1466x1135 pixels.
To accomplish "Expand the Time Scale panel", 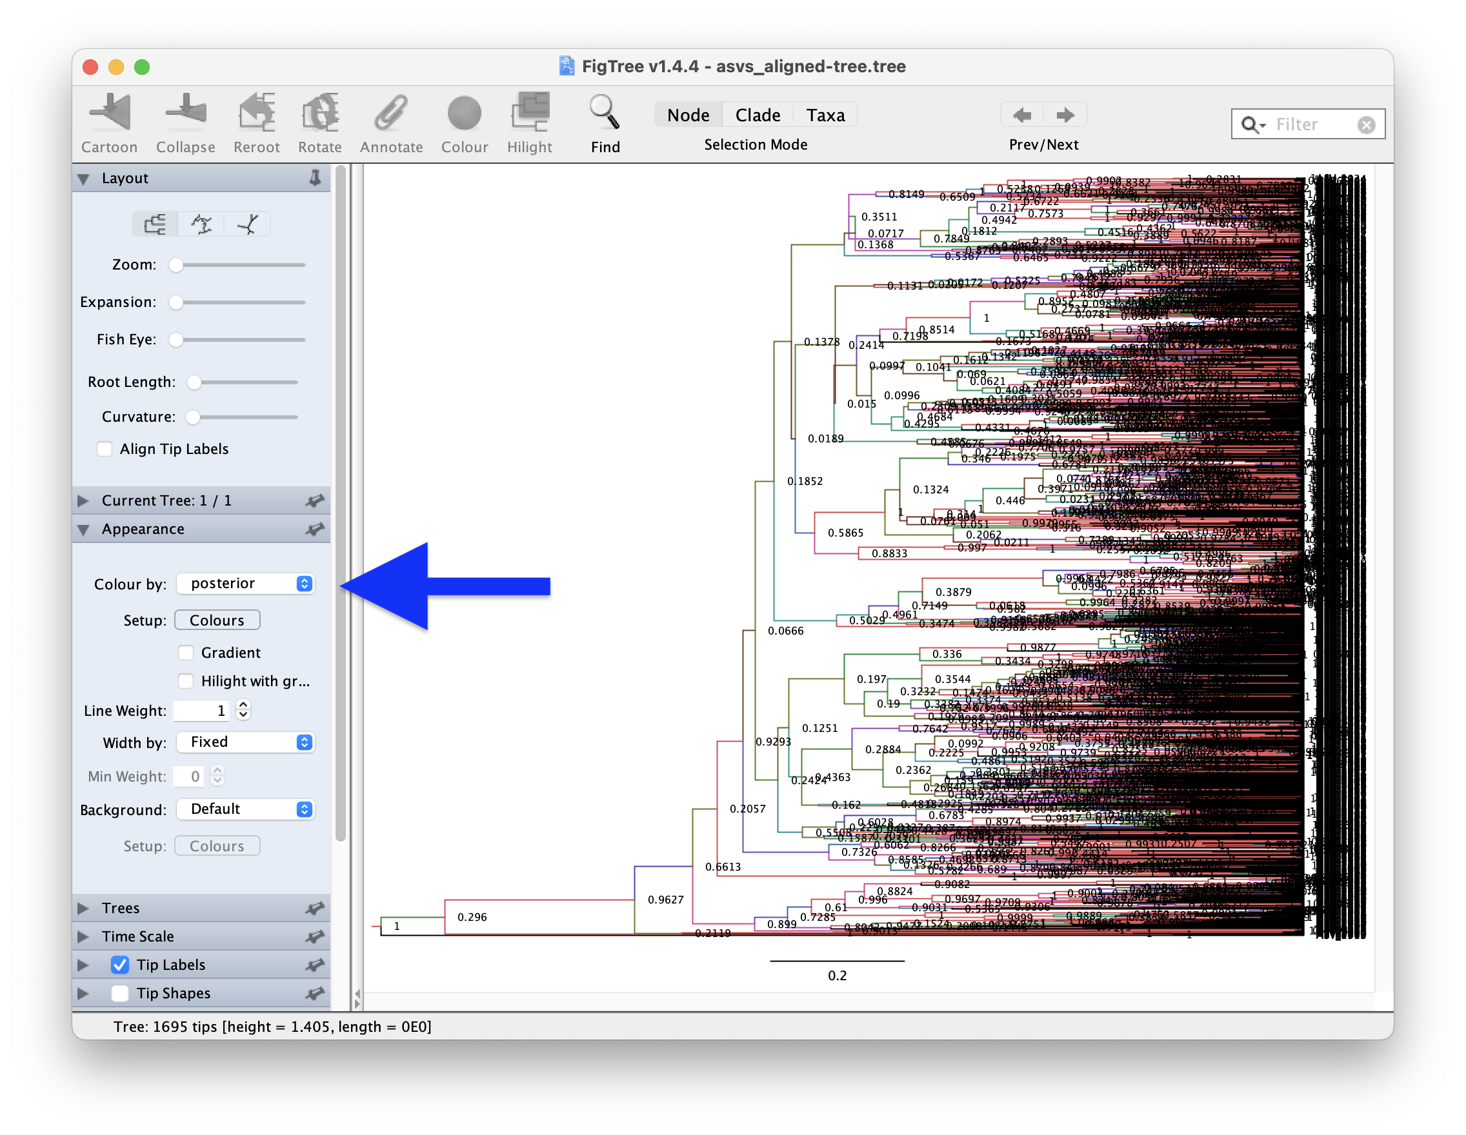I will [84, 936].
